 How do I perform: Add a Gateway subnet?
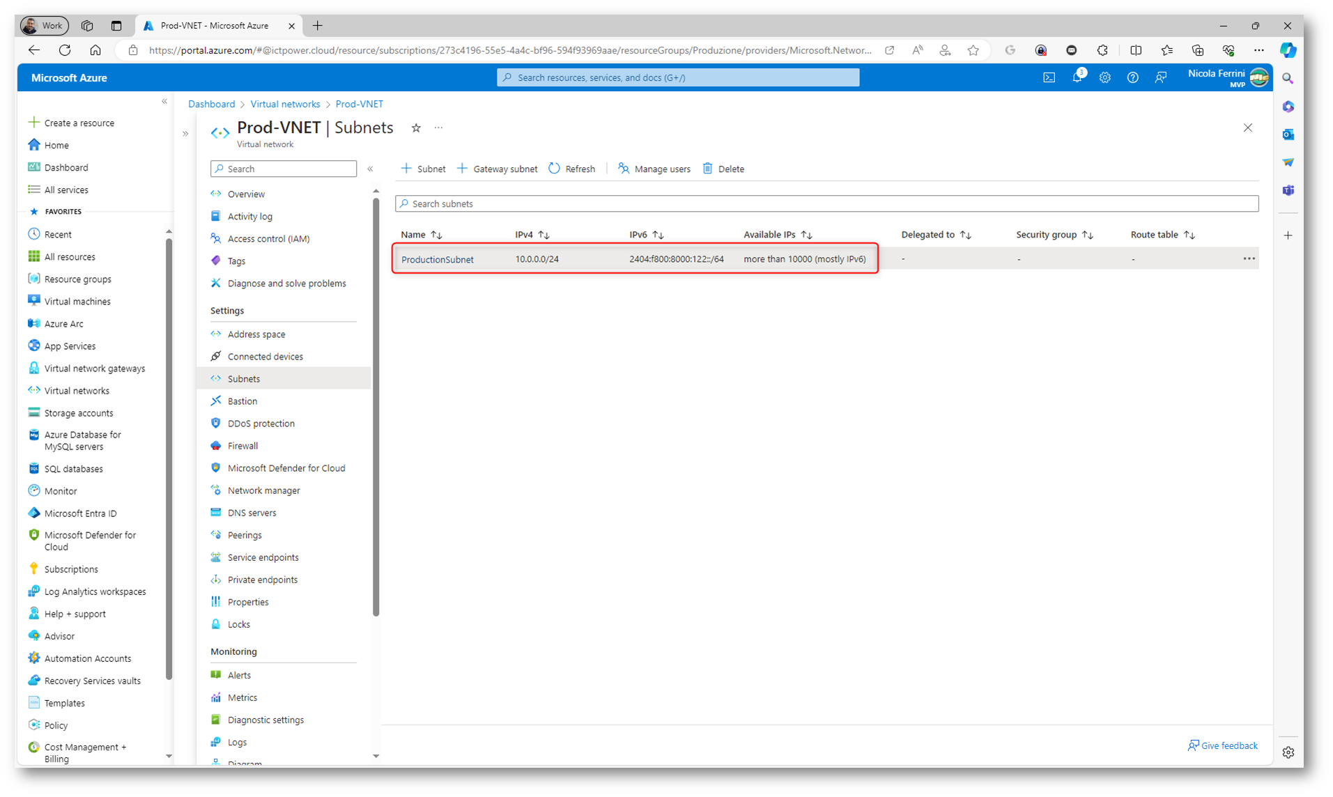point(498,169)
